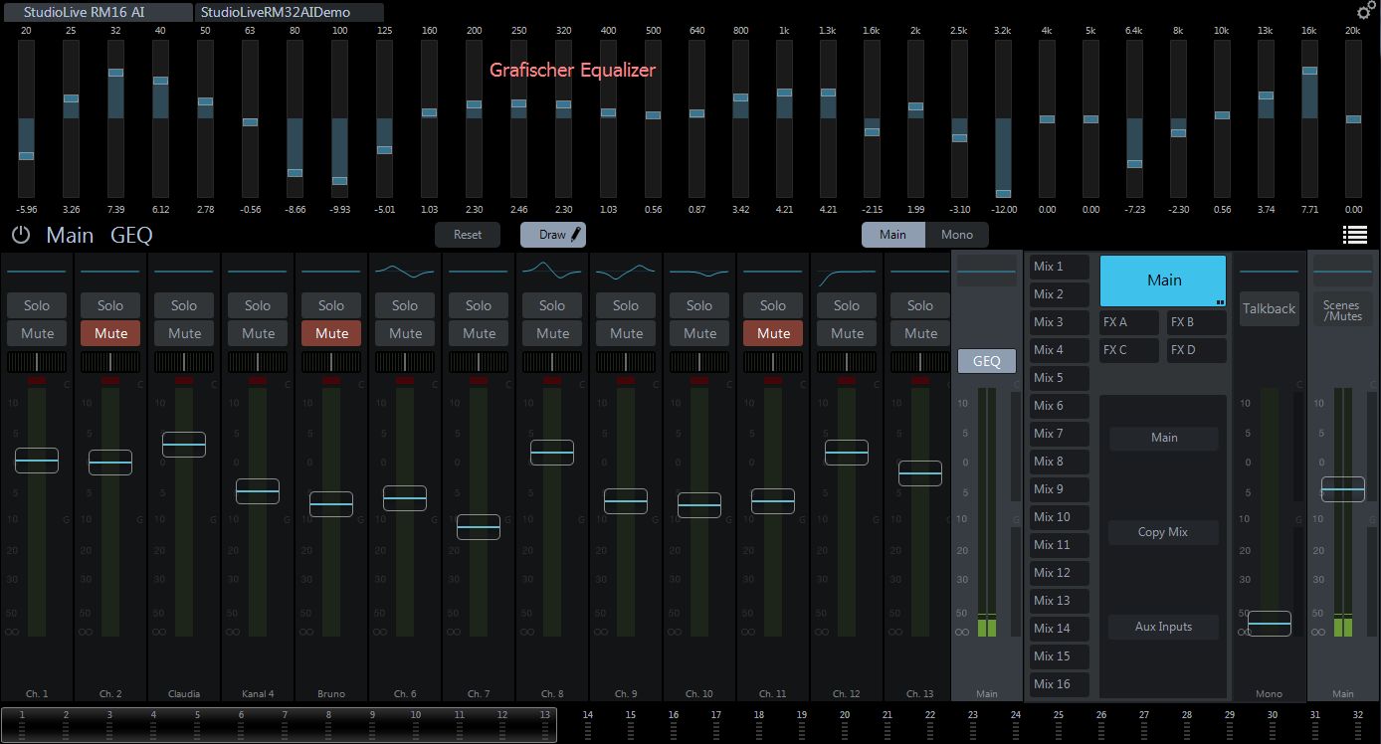The height and width of the screenshot is (744, 1381).
Task: Click the Copy Mix button
Action: 1163,532
